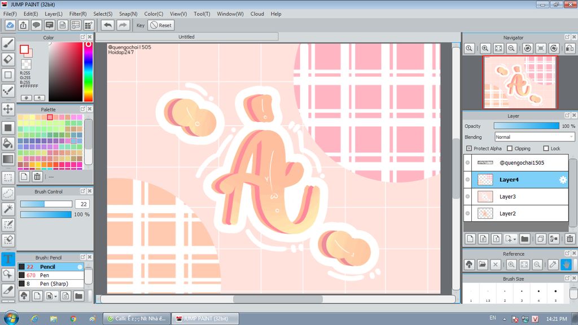
Task: Open the Cloud menu
Action: pyautogui.click(x=257, y=14)
